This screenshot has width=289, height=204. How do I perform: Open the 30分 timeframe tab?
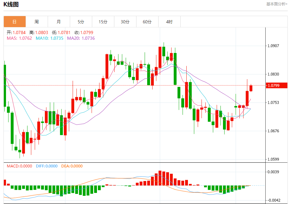pyautogui.click(x=125, y=22)
